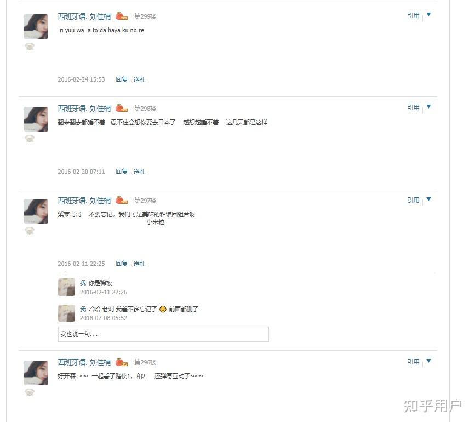Open the author name link on post 296
Screen dimensions: 475x422
(x=84, y=362)
